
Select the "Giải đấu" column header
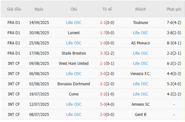(14, 9)
